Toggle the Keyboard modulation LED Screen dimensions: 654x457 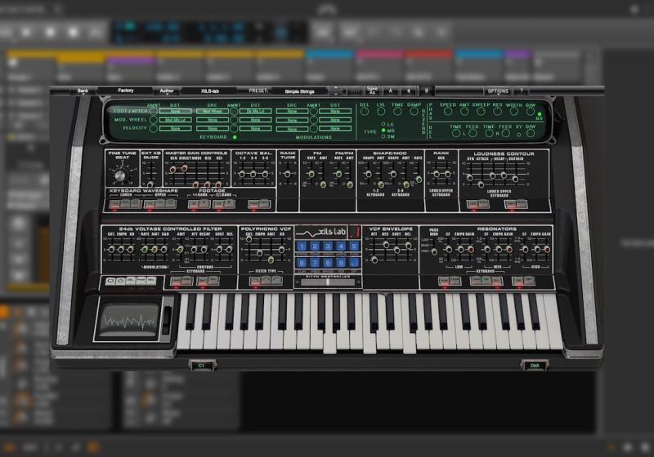[x=235, y=137]
